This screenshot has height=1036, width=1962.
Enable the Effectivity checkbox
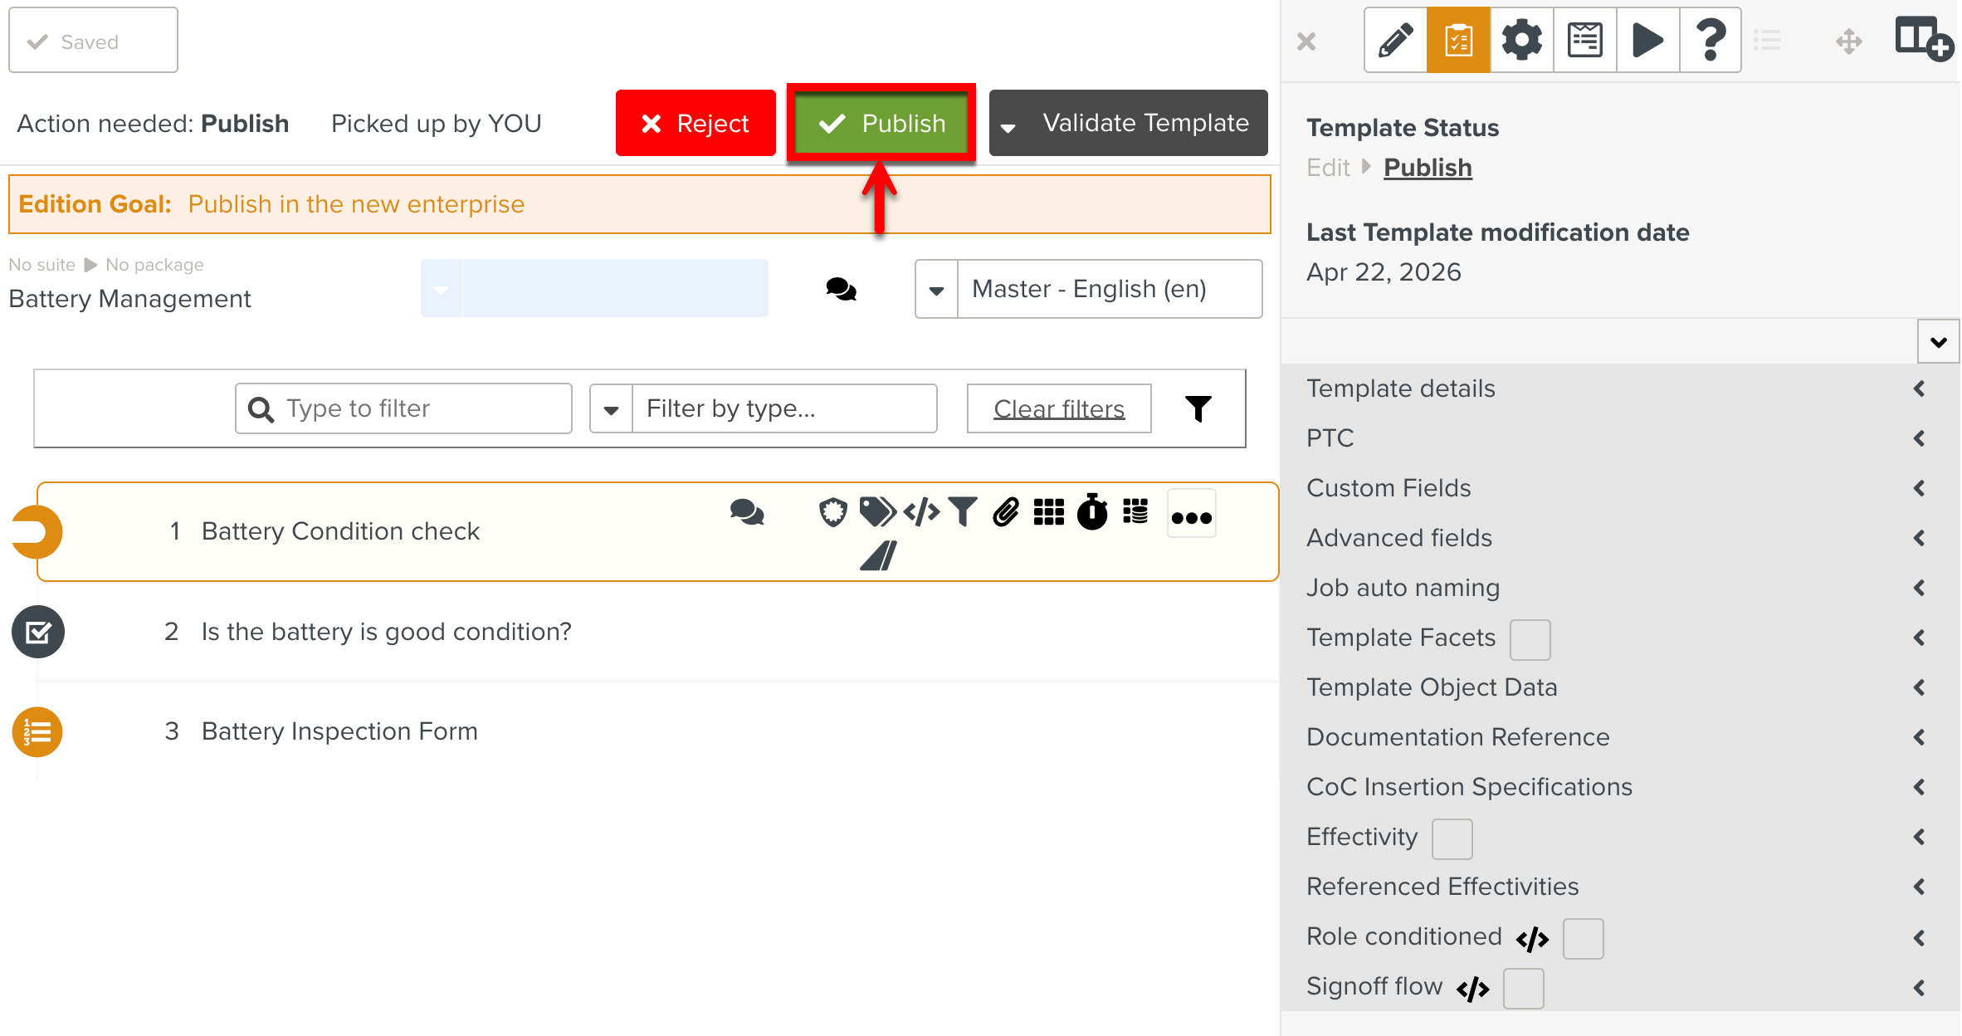[x=1451, y=838]
